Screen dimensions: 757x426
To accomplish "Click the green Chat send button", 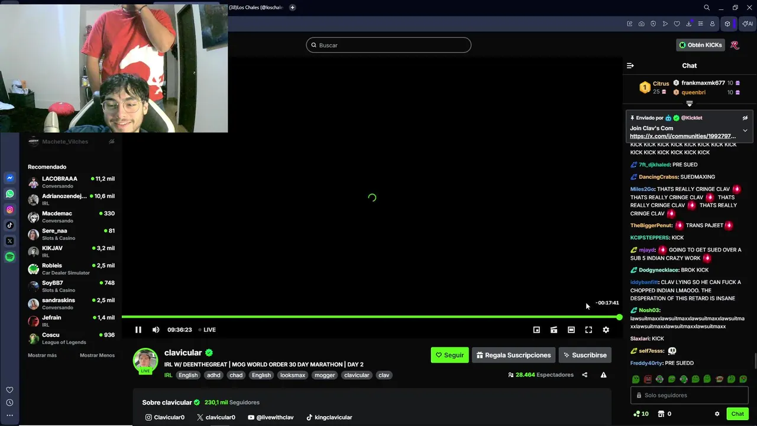I will (737, 414).
